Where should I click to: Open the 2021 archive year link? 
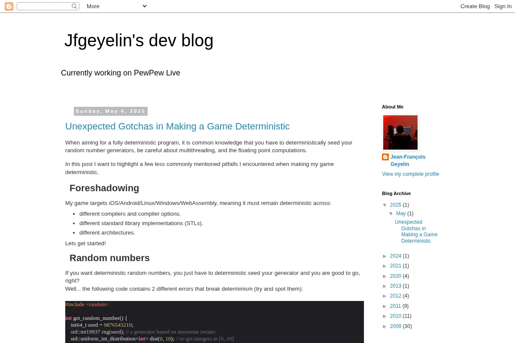tap(395, 266)
